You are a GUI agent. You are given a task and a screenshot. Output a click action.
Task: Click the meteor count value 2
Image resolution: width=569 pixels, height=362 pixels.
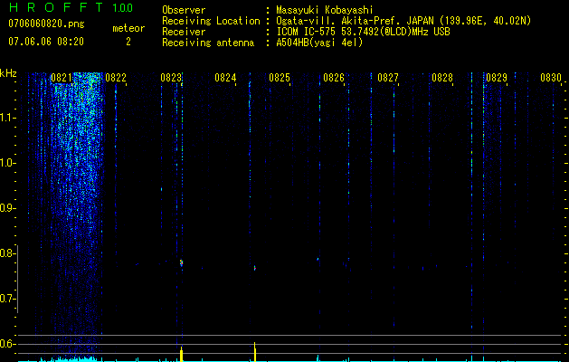pyautogui.click(x=128, y=42)
